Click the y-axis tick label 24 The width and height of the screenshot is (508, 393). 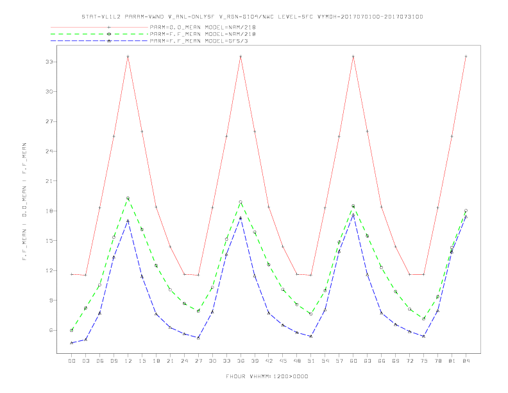[49, 151]
